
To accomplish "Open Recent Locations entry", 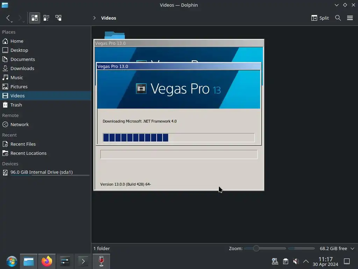I will tap(45, 153).
